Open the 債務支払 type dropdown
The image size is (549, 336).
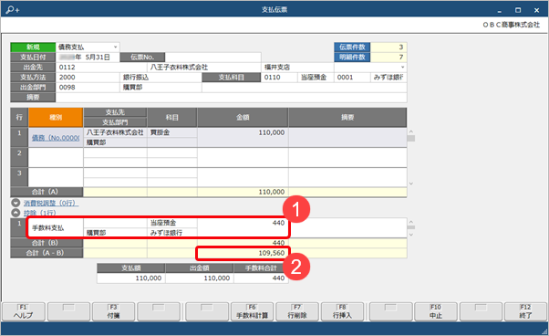[x=115, y=47]
